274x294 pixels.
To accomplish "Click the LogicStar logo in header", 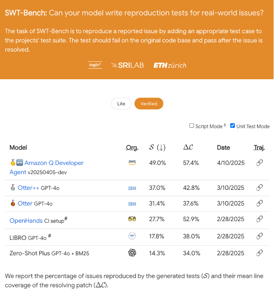I will coord(95,65).
